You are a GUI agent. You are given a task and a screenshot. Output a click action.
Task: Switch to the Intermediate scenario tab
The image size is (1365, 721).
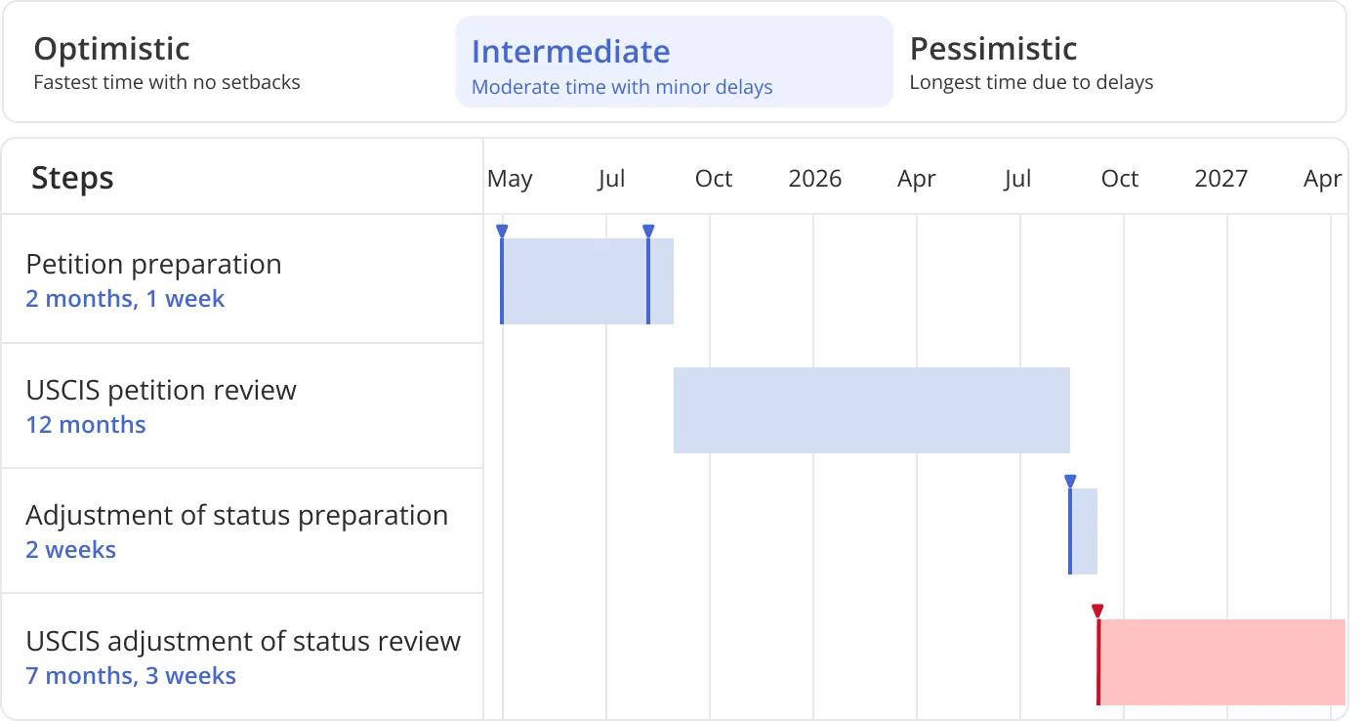(x=674, y=63)
